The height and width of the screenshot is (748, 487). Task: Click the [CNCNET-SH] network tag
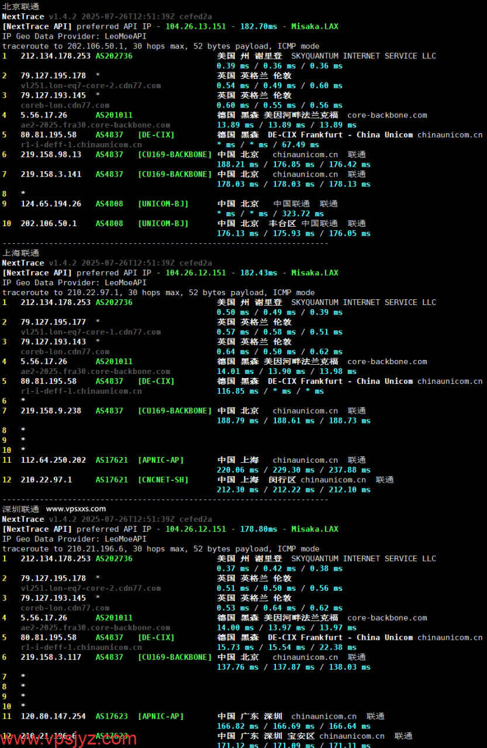(x=163, y=480)
